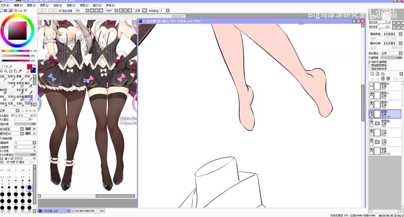Screen dimensions: 404x217
Task: Select the magic wand tool
Action: 10,67
